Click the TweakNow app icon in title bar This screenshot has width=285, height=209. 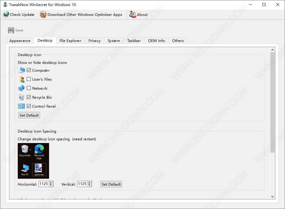coord(5,4)
